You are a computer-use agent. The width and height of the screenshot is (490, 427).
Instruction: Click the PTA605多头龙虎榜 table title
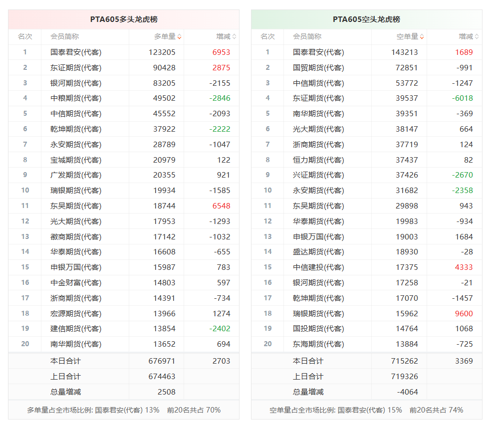(124, 19)
